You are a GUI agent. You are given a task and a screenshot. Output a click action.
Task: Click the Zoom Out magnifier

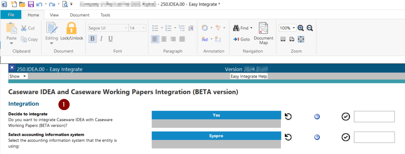[x=310, y=28]
